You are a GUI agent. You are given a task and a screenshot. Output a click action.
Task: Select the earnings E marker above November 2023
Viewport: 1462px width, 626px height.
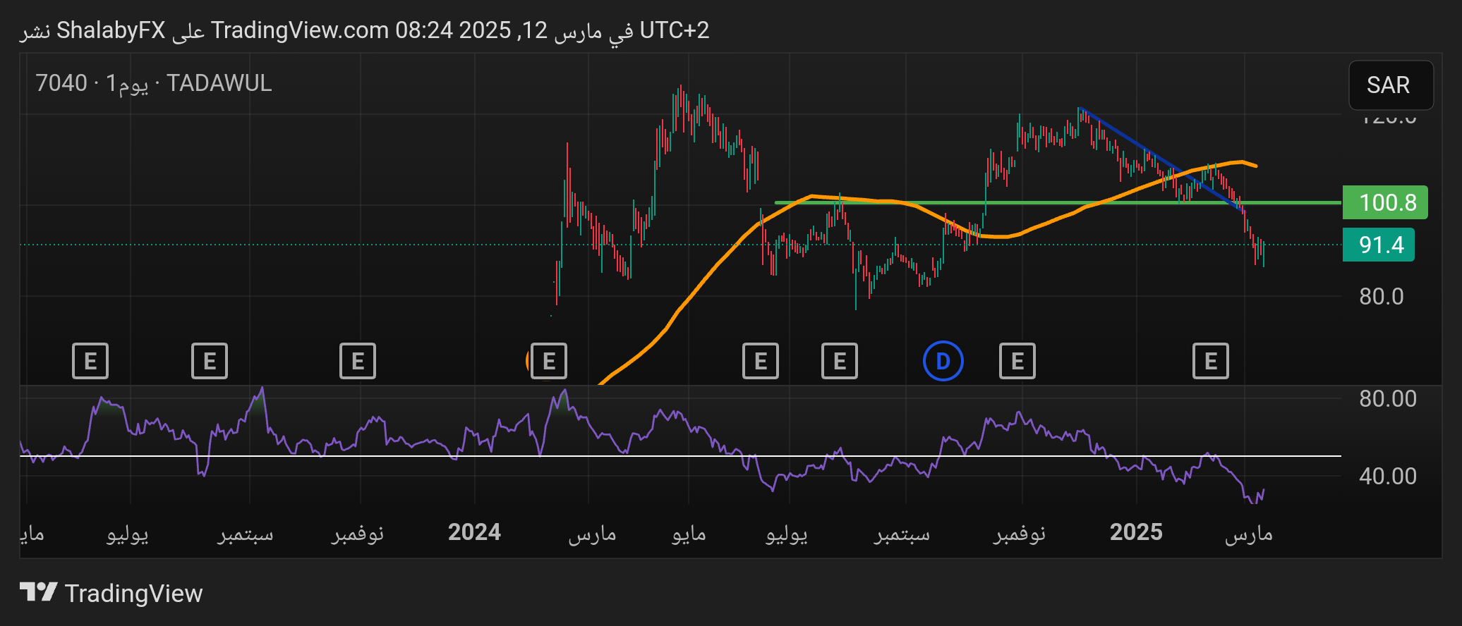tap(358, 361)
